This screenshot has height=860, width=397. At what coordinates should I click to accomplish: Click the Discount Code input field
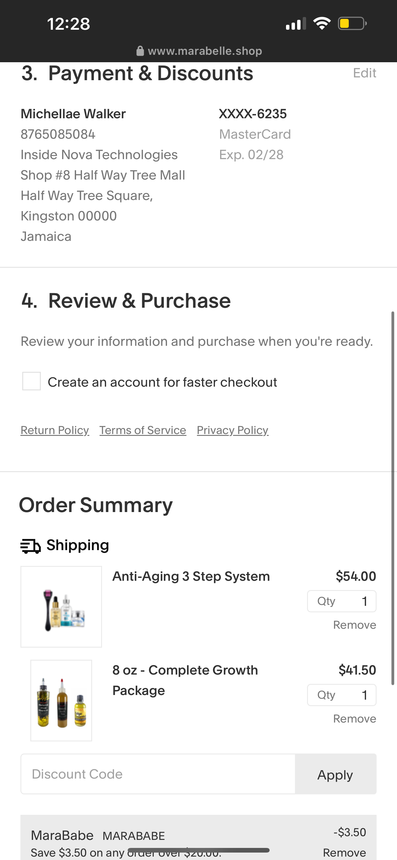pos(158,774)
